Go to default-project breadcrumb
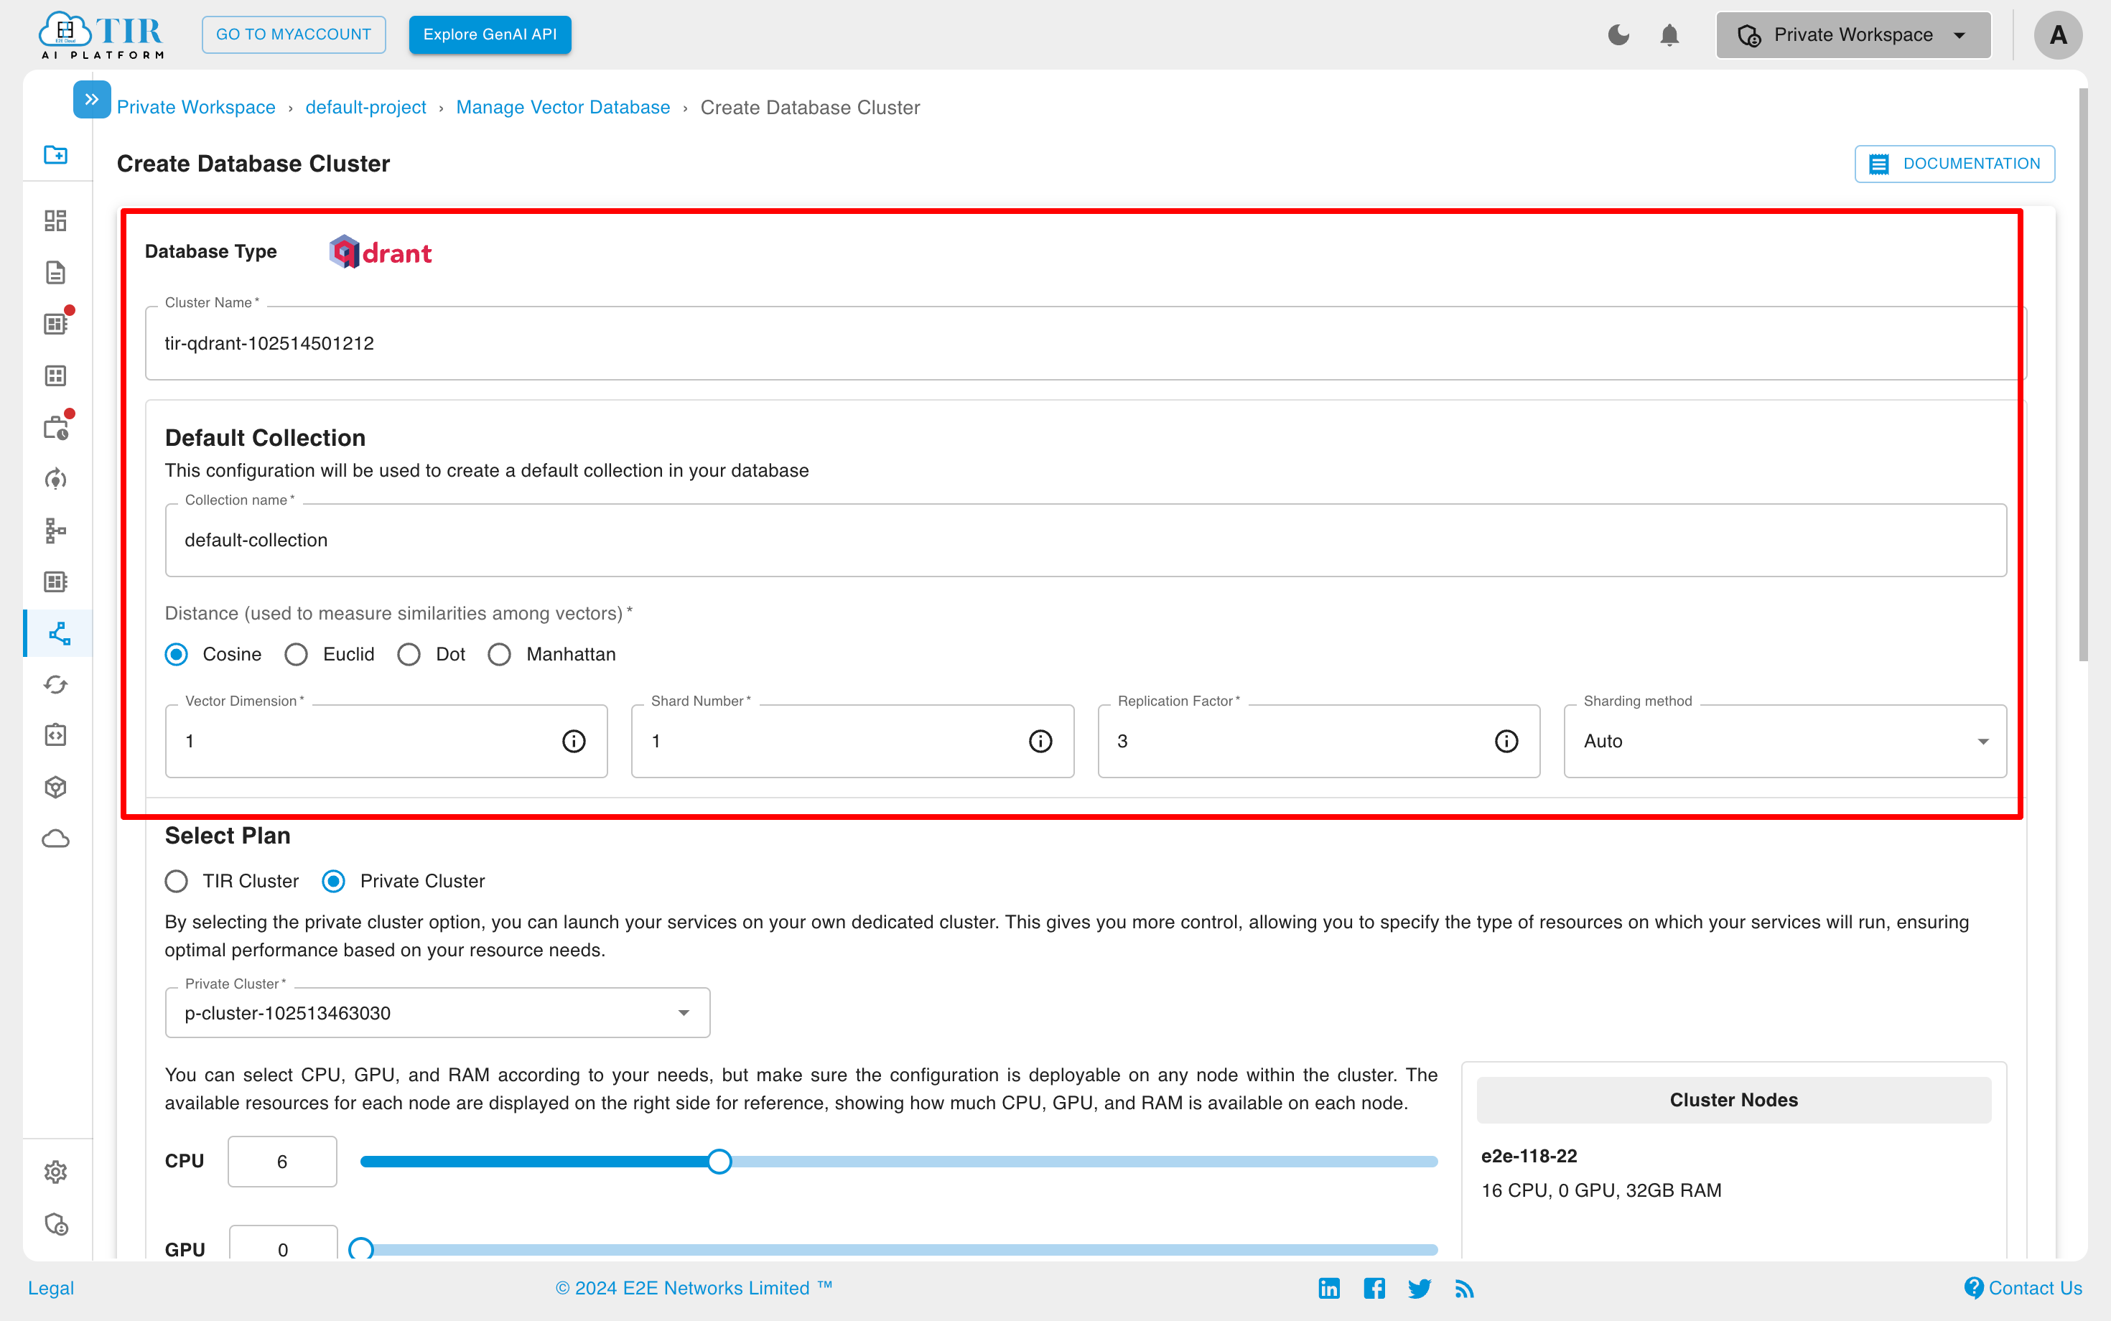This screenshot has height=1321, width=2111. click(x=365, y=108)
